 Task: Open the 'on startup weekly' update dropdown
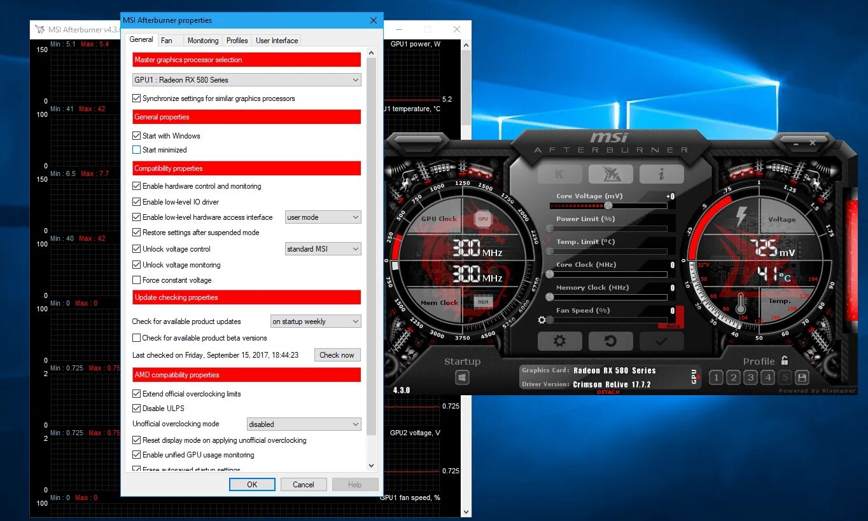316,321
